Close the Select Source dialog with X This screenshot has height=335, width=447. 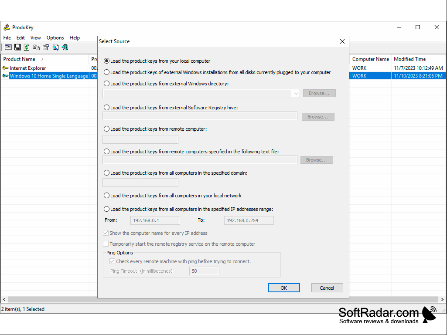click(x=342, y=41)
